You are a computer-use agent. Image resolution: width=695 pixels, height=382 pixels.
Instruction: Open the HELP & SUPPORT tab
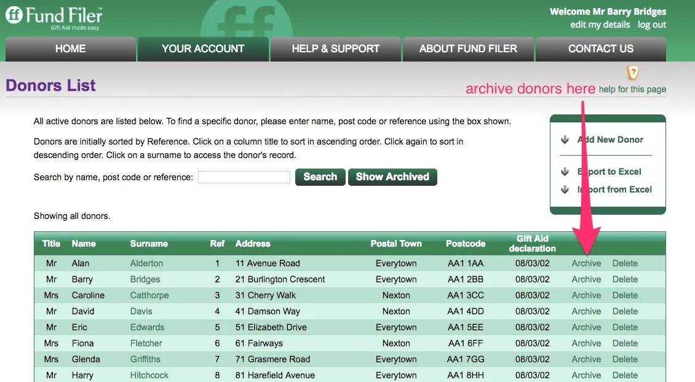click(x=336, y=49)
